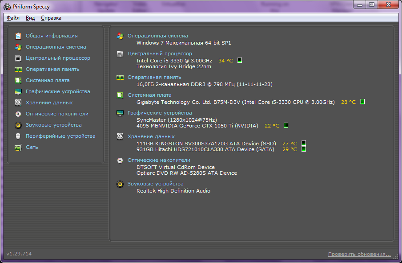The image size is (402, 263).
Task: Go to Операционная система in the sidebar
Action: [x=56, y=47]
